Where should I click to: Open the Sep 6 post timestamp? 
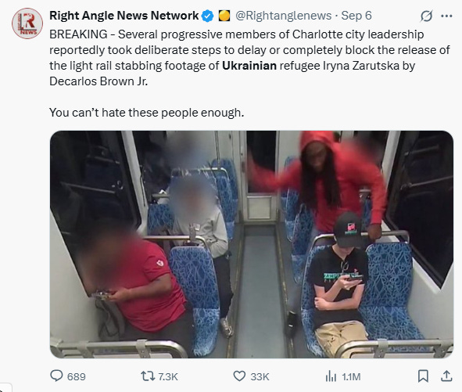click(356, 16)
